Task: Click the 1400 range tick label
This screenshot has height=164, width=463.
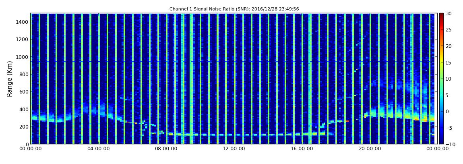Action: tap(22, 22)
